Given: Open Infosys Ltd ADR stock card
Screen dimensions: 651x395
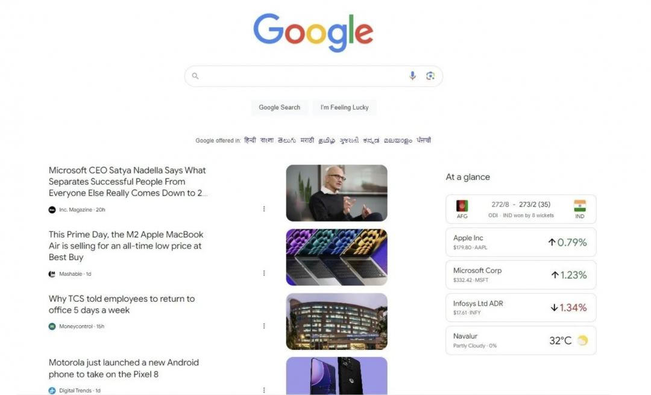Looking at the screenshot, I should coord(521,308).
